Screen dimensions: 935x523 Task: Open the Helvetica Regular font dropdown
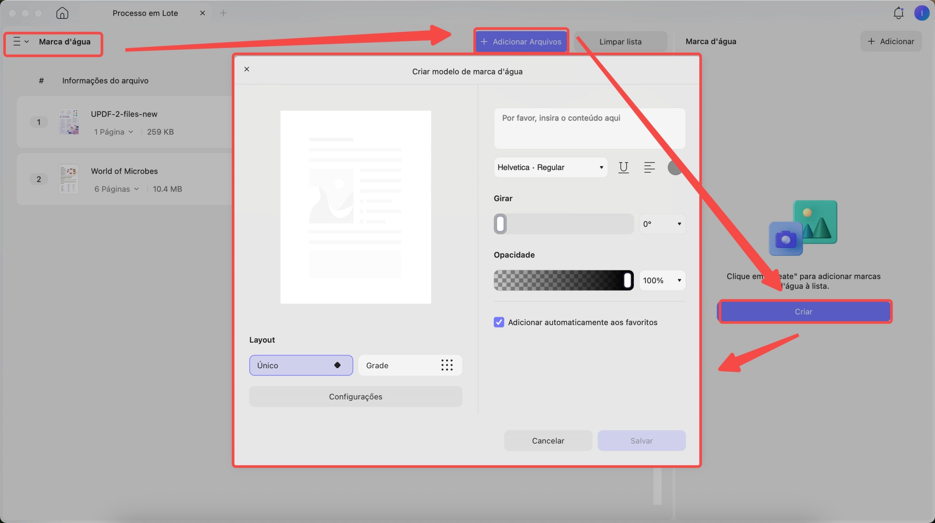click(x=550, y=167)
